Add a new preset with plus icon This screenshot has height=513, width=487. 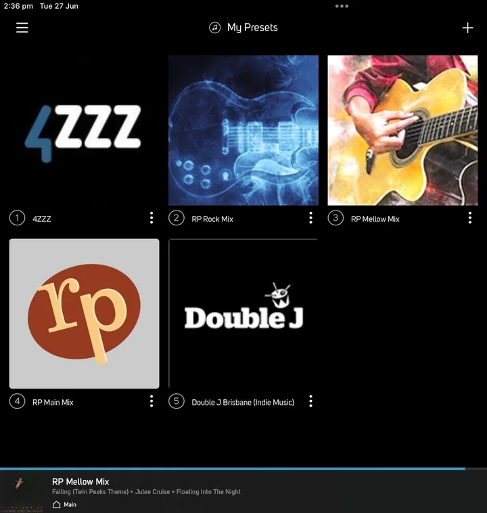coord(467,28)
